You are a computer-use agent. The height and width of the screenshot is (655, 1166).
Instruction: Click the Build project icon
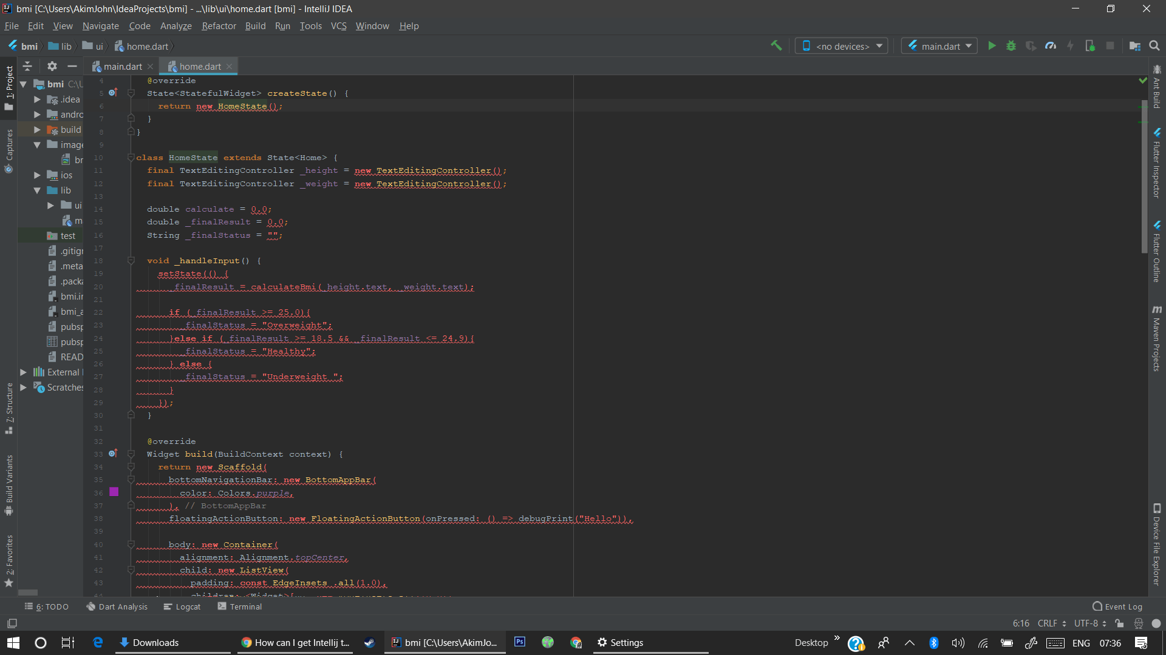tap(775, 45)
